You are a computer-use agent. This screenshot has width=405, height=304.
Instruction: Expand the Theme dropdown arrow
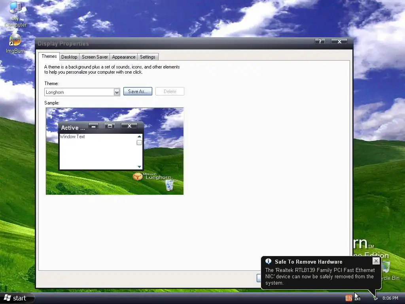pos(117,92)
